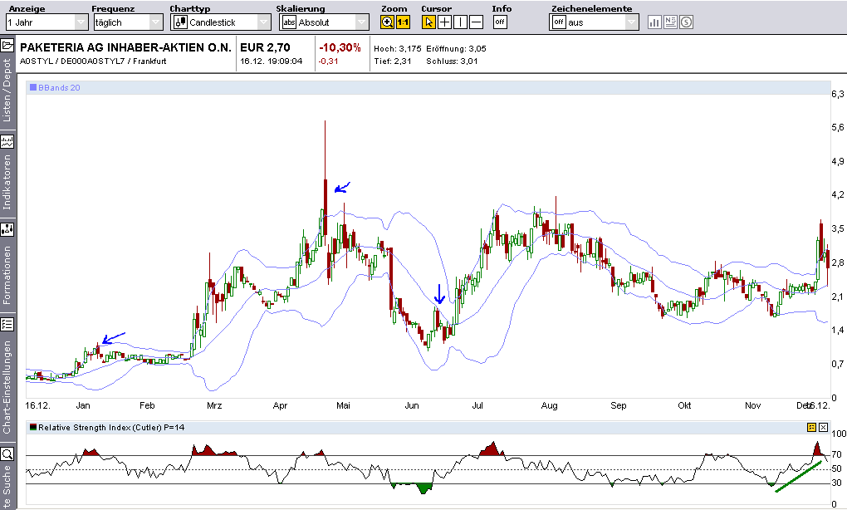Click the green RSI trend line
847x510 pixels.
[798, 477]
